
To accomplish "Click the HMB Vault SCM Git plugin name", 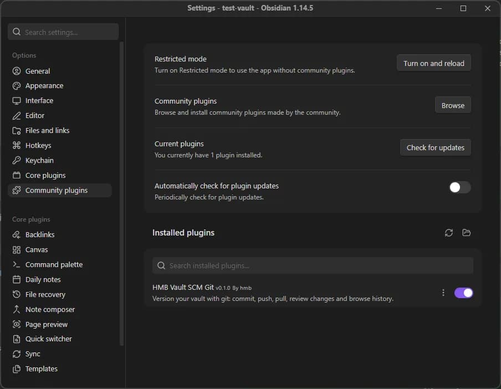I will coord(183,288).
